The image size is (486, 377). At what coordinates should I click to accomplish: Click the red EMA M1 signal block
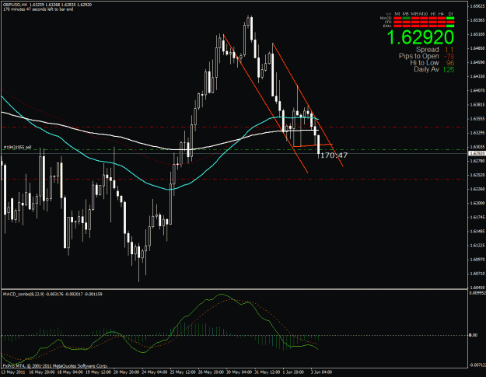(x=397, y=26)
